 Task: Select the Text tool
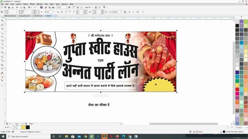pyautogui.click(x=2, y=52)
